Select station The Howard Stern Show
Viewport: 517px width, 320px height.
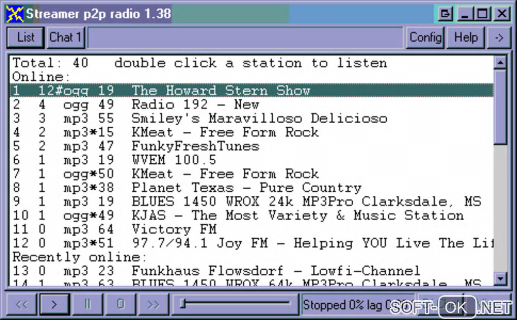point(251,90)
